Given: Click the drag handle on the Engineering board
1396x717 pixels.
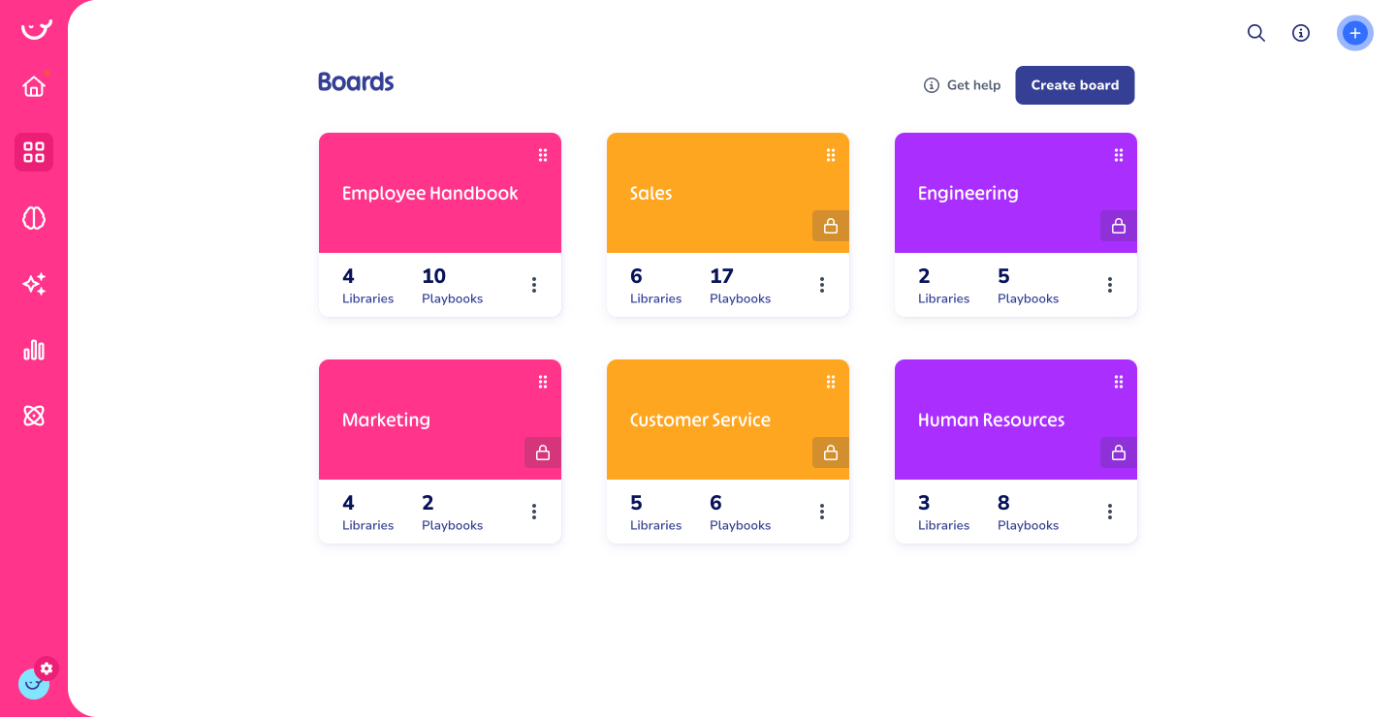Looking at the screenshot, I should click(x=1118, y=154).
